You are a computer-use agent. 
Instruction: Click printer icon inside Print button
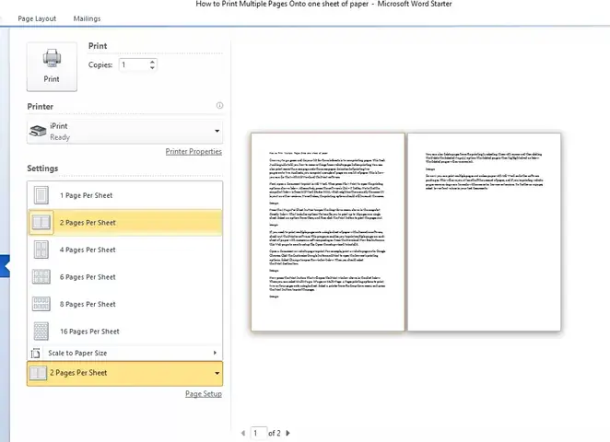[x=52, y=58]
